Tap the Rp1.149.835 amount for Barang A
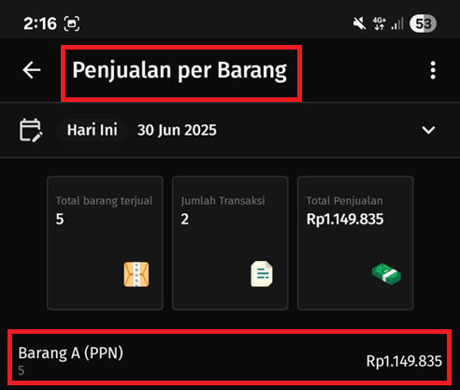The height and width of the screenshot is (390, 460). coord(404,361)
